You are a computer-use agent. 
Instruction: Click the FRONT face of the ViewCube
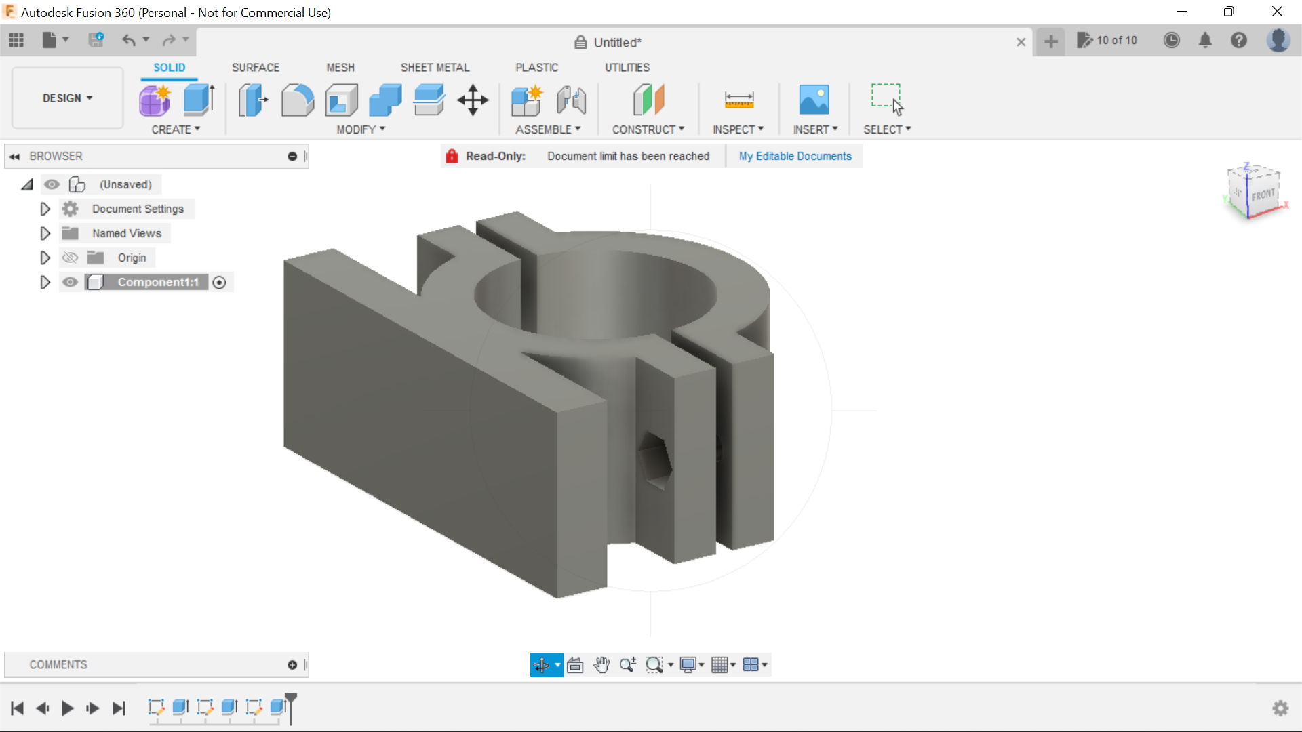(x=1263, y=195)
